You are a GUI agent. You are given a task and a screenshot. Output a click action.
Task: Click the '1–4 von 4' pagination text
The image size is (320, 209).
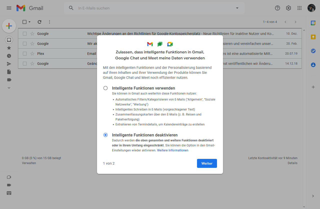270,22
